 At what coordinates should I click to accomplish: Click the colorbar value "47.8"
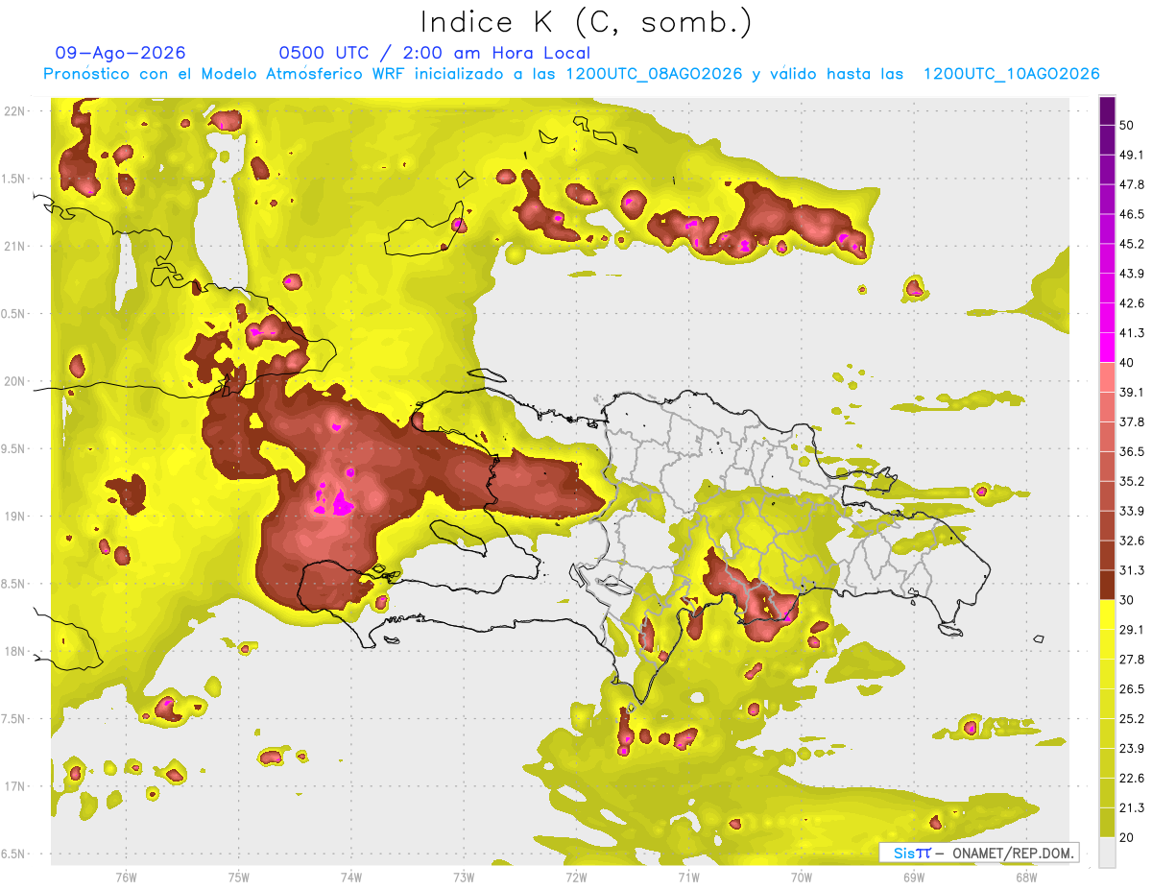pos(1132,184)
